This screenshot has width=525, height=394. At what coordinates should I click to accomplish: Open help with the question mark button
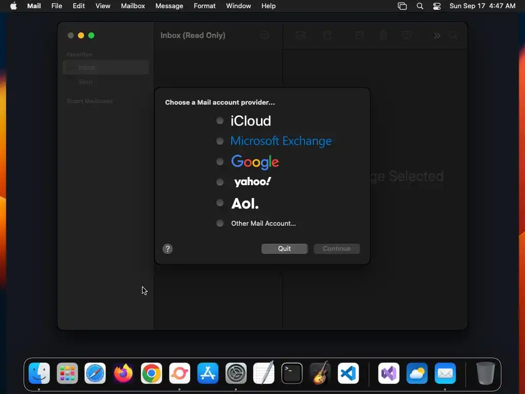point(168,249)
